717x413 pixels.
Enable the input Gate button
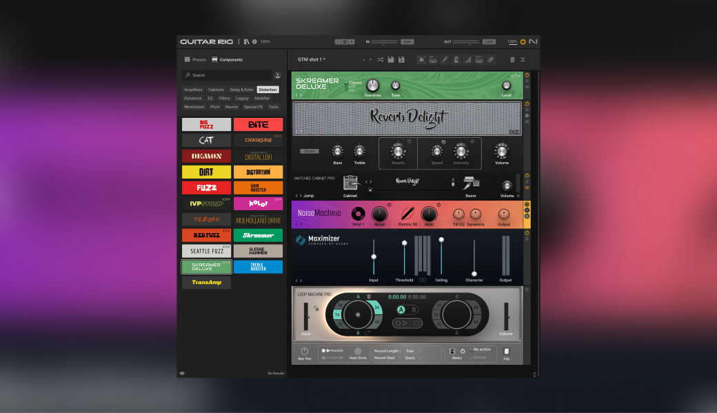tap(407, 41)
